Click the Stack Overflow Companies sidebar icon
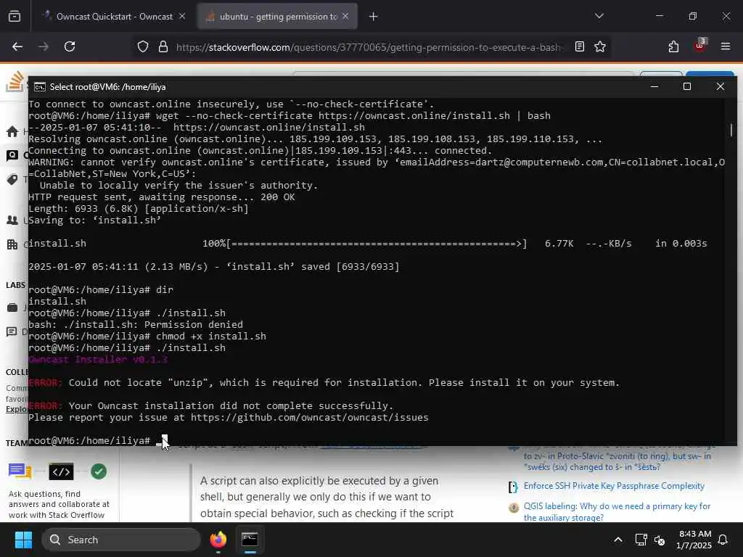743x557 pixels. [12, 244]
